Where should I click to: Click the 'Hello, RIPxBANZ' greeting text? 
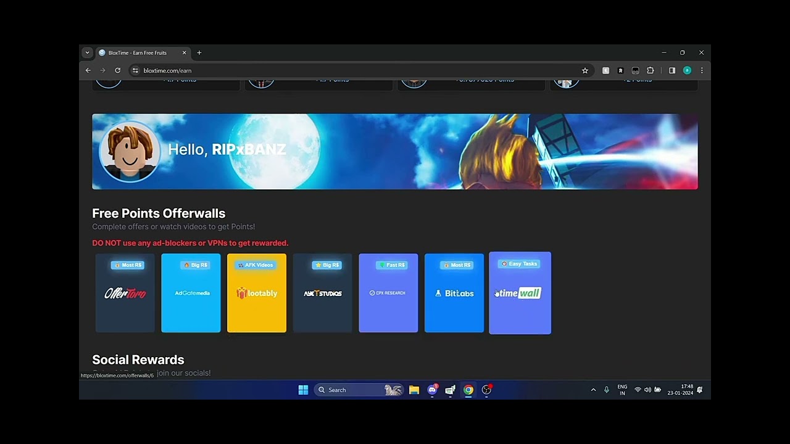pos(227,149)
